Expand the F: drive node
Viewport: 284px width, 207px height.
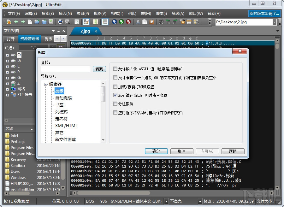pos(7,72)
